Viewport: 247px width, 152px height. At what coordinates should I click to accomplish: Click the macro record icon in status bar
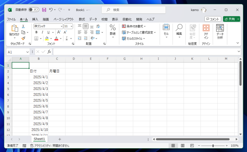[x=24, y=146]
